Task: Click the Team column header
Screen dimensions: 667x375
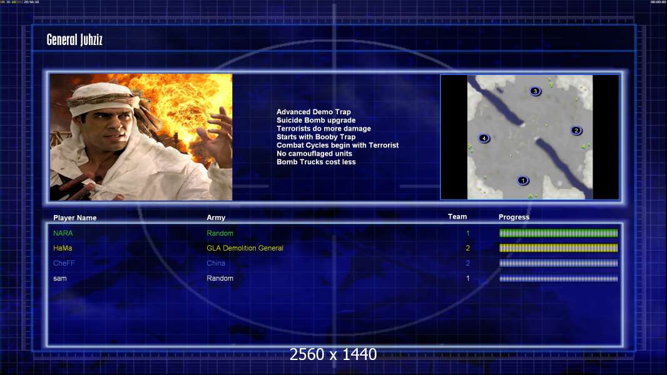Action: 457,217
